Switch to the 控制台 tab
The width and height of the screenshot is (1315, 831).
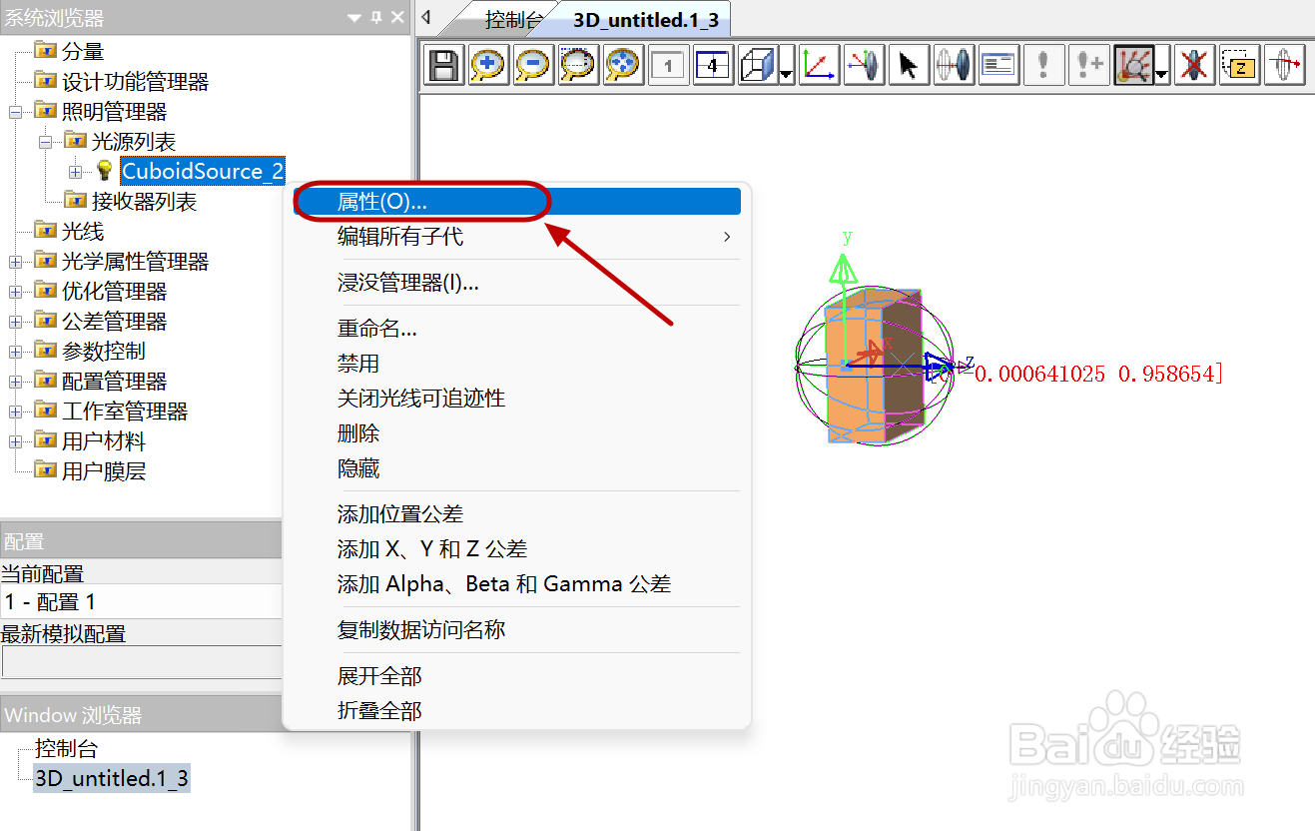tap(513, 19)
